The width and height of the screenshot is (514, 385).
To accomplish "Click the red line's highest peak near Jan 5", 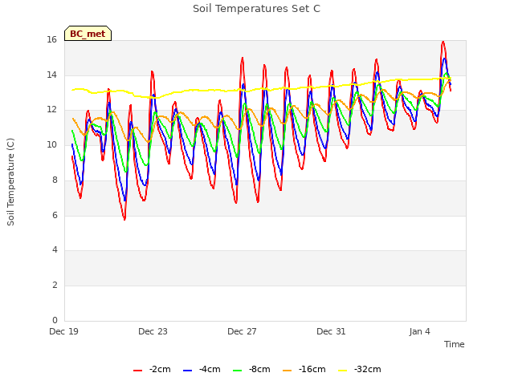I will tap(443, 42).
